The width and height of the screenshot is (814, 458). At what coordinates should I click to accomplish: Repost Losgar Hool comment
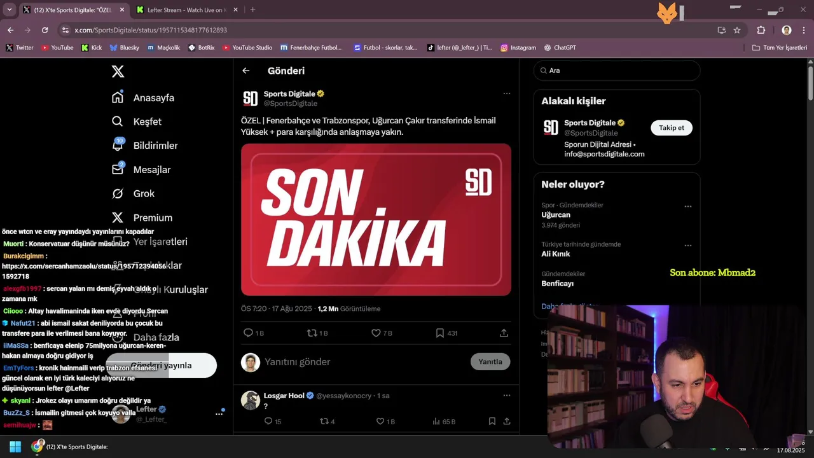[x=324, y=421]
